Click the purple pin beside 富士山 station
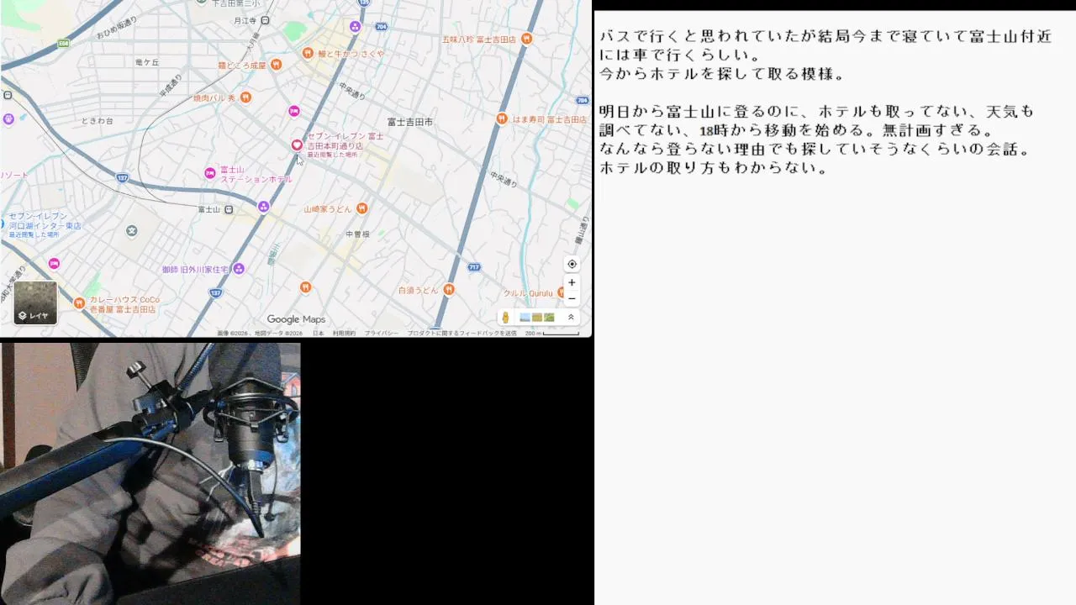 tap(263, 206)
